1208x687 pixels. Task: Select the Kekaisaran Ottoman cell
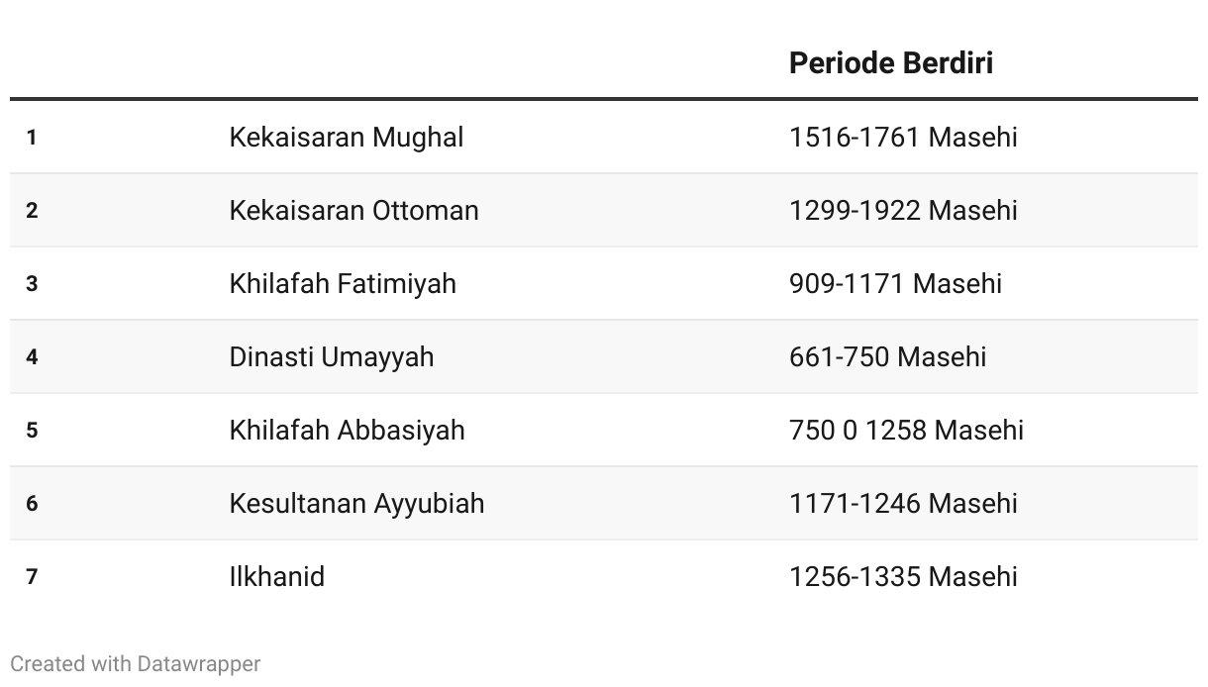(353, 210)
